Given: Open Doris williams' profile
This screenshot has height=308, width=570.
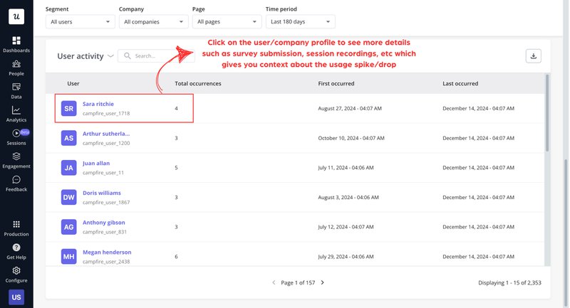Looking at the screenshot, I should (102, 193).
